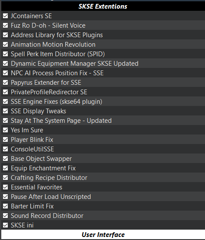Click Crafting Recipe Distributor mod name
Image resolution: width=205 pixels, height=240 pixels.
[49, 178]
